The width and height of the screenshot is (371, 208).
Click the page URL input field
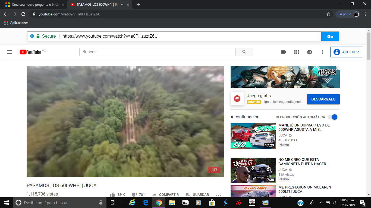coord(190,36)
